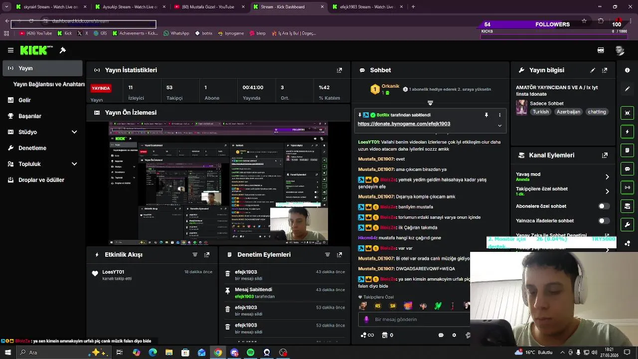The image size is (638, 359).
Task: Open the WhatsApp bookmark
Action: coord(176,33)
